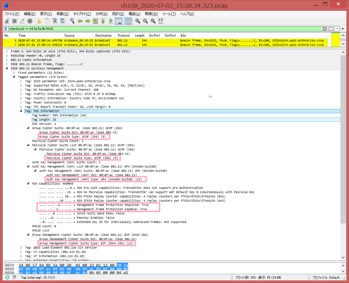Image resolution: width=349 pixels, height=283 pixels.
Task: Click the プロファイル: Default status bar entry
Action: [x=326, y=277]
